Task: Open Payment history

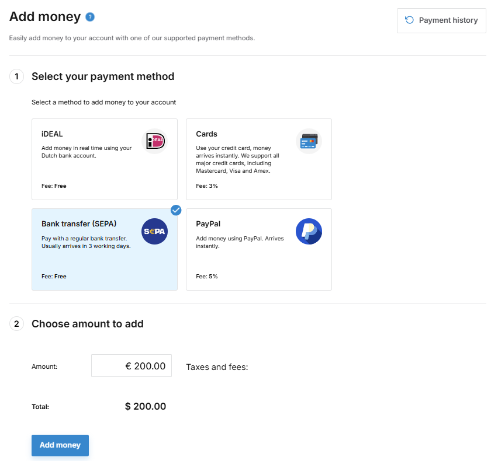Action: tap(441, 20)
